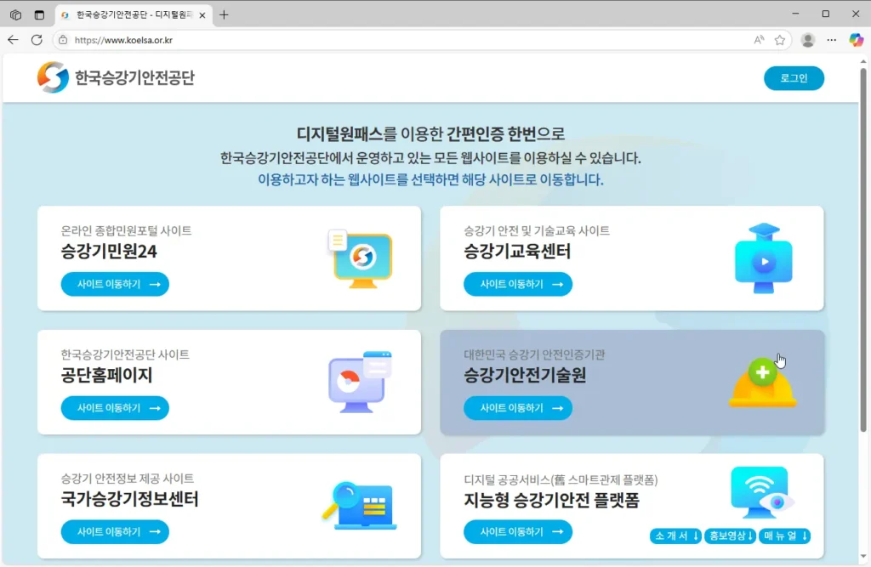Open the read aloud icon in address bar

pyautogui.click(x=759, y=40)
